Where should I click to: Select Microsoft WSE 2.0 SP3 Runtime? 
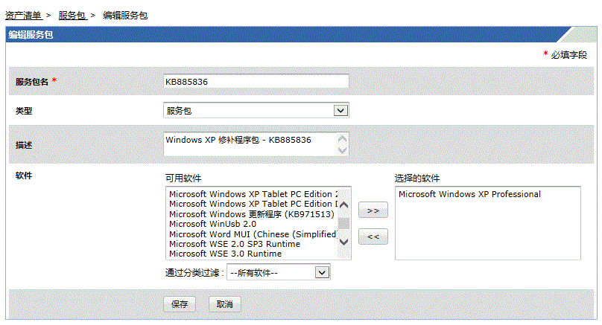[x=235, y=244]
